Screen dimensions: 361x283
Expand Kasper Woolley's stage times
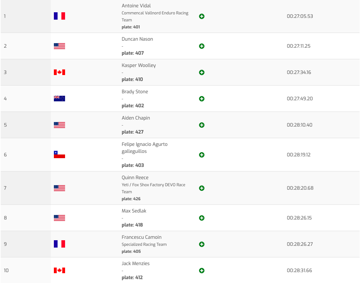(x=201, y=73)
